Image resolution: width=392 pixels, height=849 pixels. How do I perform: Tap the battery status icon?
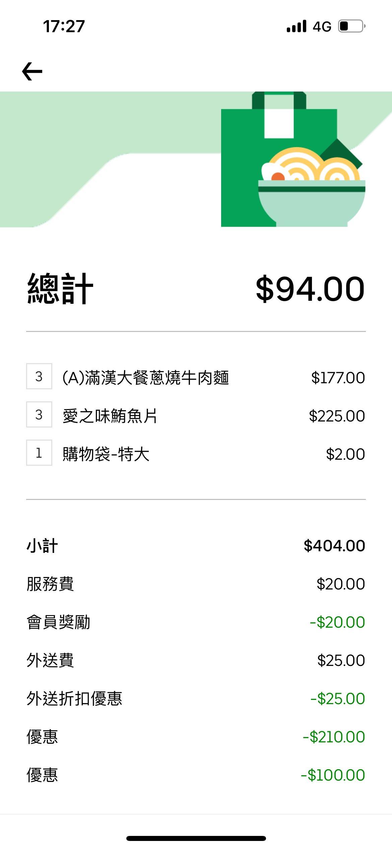click(x=351, y=26)
